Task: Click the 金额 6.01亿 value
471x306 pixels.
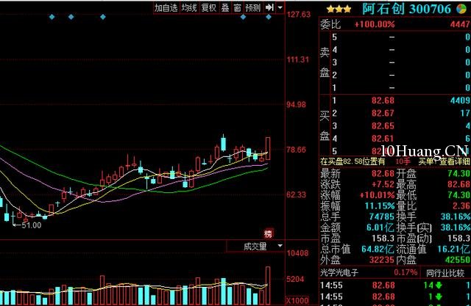Action: 380,227
